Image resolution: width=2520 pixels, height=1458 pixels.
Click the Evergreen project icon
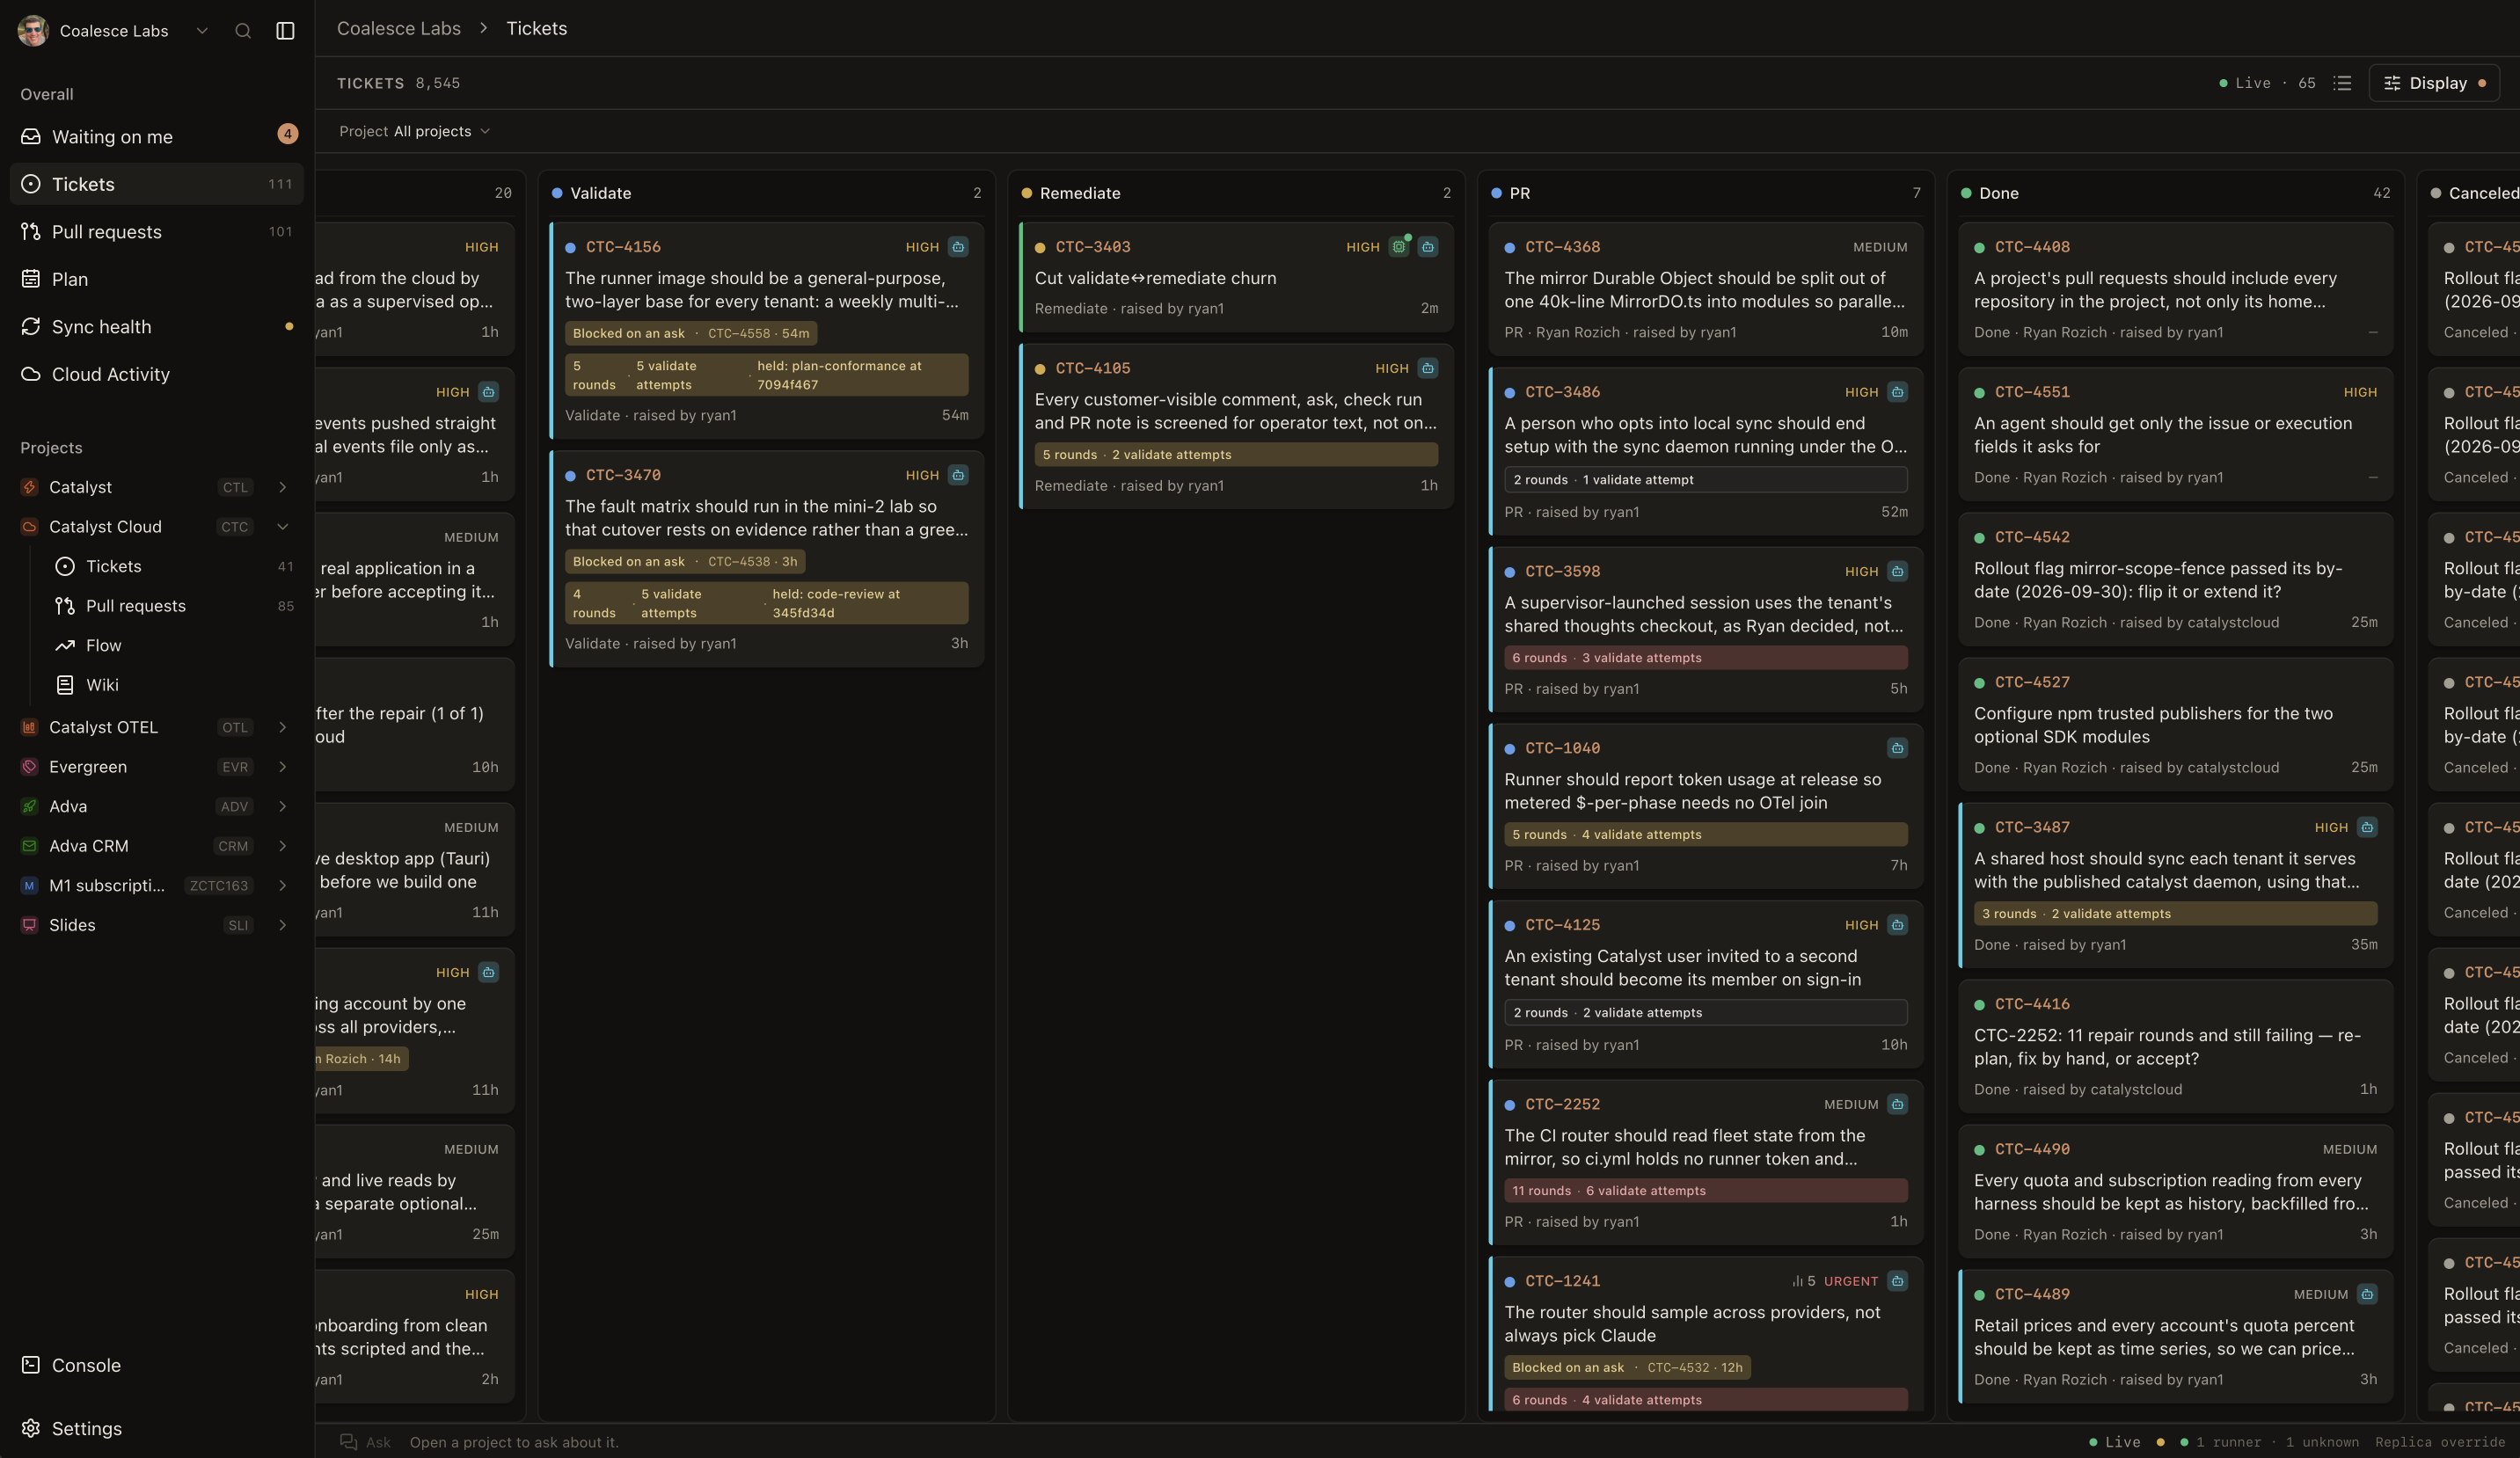29,767
